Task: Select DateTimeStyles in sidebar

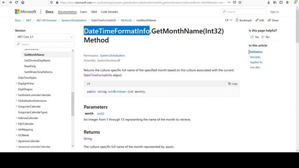Action: [27, 78]
